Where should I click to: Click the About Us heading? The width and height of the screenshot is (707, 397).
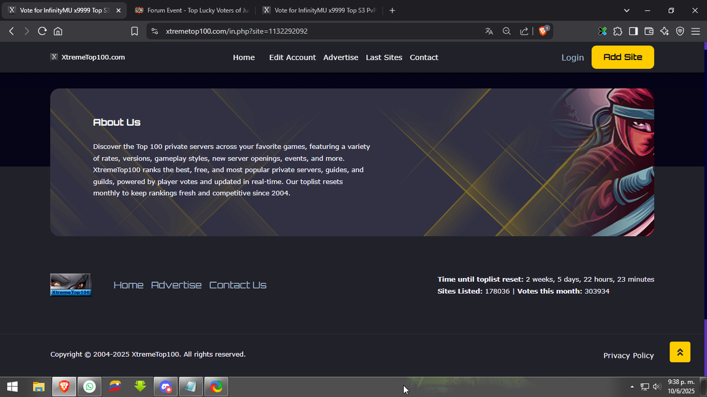pyautogui.click(x=117, y=122)
